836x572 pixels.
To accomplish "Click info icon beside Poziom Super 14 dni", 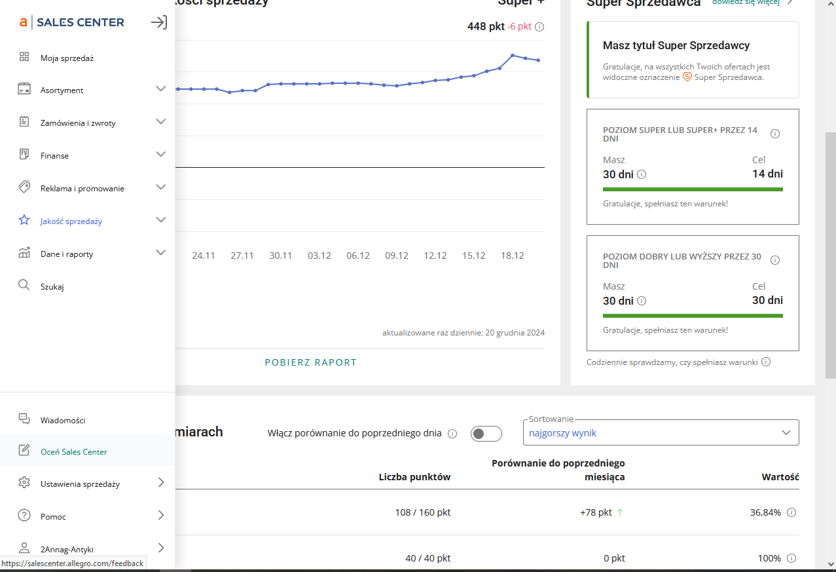I will 775,134.
